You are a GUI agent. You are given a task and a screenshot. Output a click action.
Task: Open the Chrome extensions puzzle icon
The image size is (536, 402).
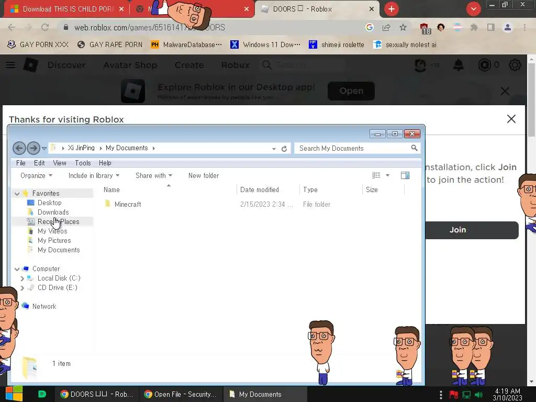tap(474, 27)
